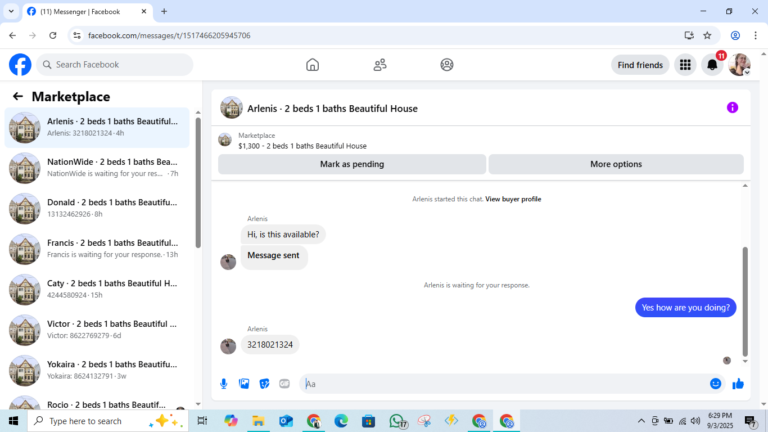
Task: Open the Facebook logo home link
Action: (x=20, y=65)
